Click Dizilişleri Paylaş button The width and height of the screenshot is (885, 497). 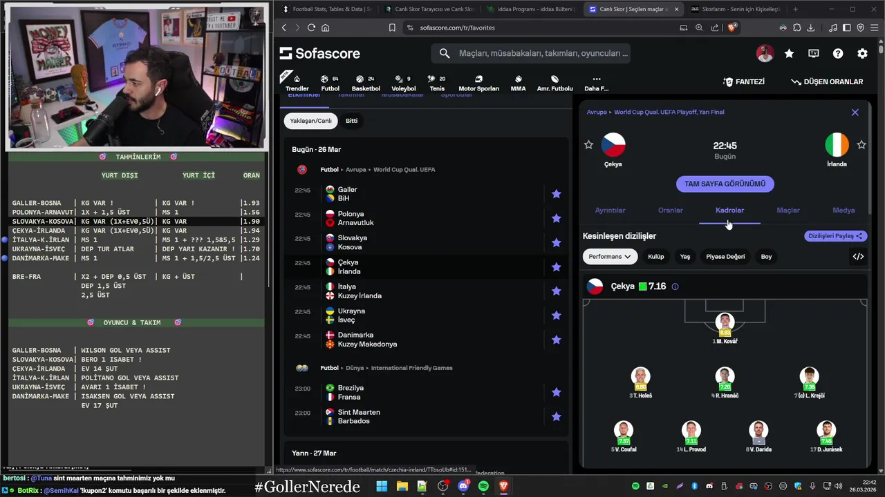[x=836, y=236]
